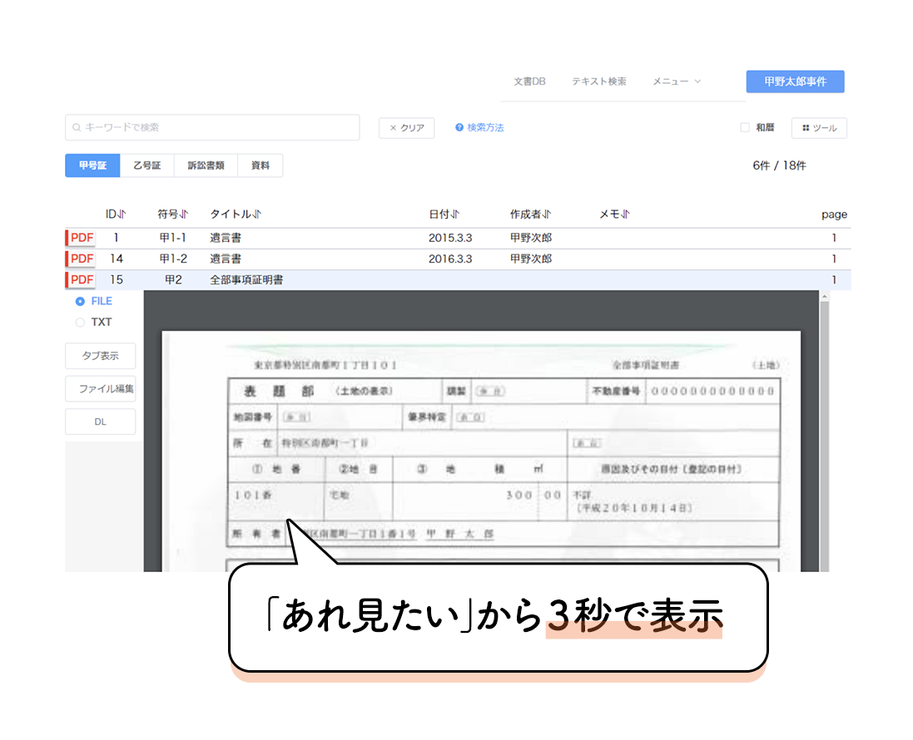The height and width of the screenshot is (740, 913).
Task: Sort the list by 日付 column arrows
Action: (x=454, y=214)
